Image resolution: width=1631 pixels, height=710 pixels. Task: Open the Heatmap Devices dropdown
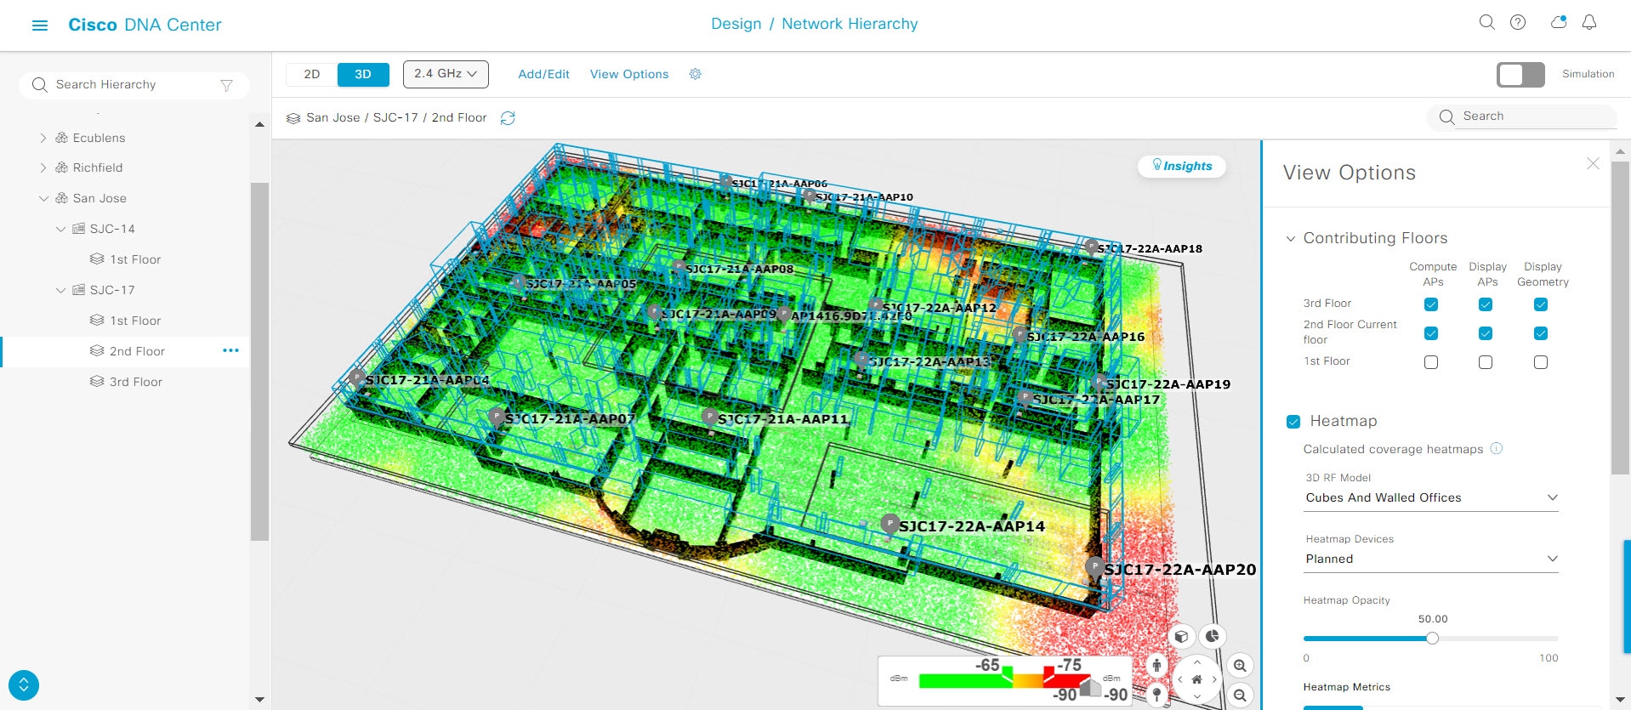click(1432, 559)
